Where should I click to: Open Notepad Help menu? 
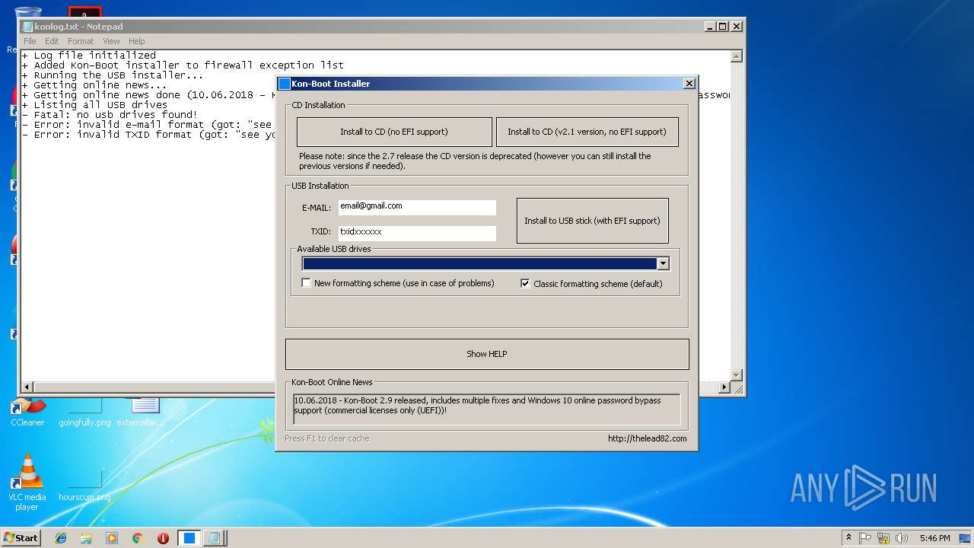point(136,41)
